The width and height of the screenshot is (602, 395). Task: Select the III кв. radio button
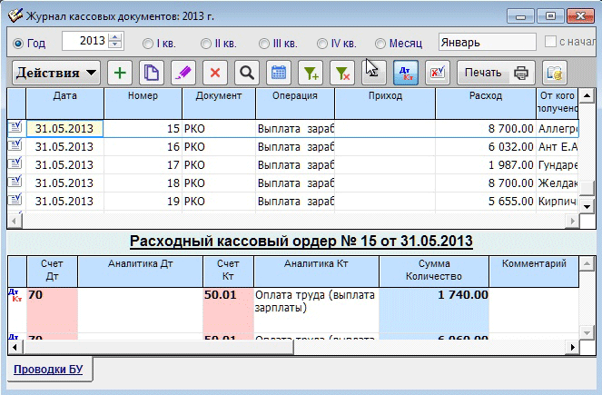(x=264, y=44)
